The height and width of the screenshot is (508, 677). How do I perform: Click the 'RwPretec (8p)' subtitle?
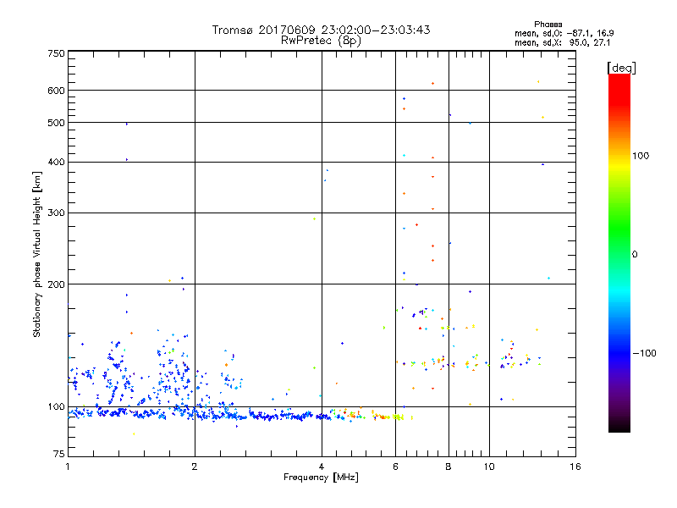tap(321, 41)
